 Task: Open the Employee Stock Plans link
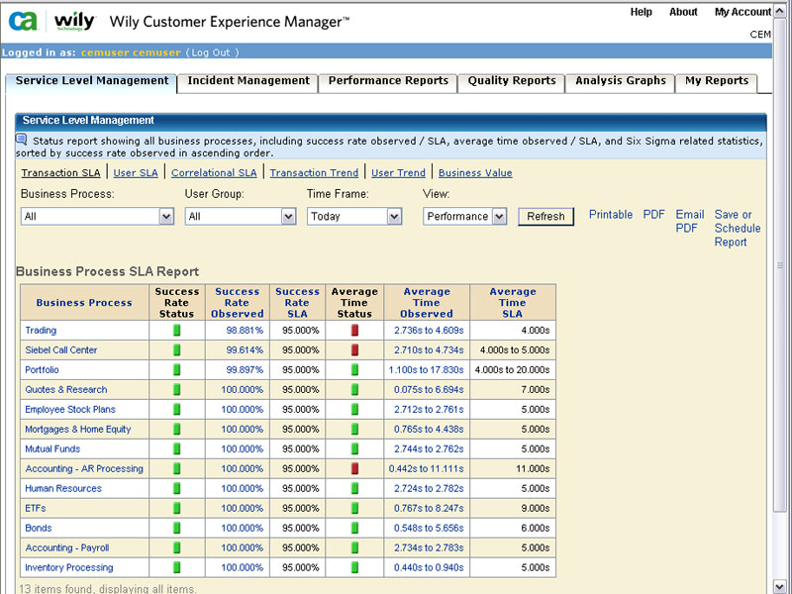tap(70, 409)
